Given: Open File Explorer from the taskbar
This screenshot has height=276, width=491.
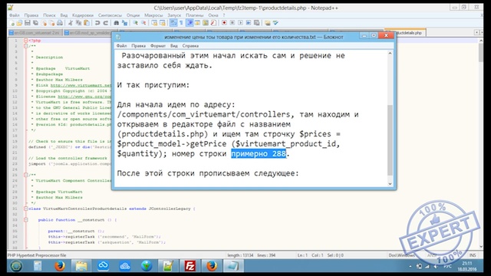Looking at the screenshot, I should coord(81,266).
